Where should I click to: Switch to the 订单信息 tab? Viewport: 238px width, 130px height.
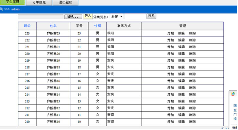(39, 2)
